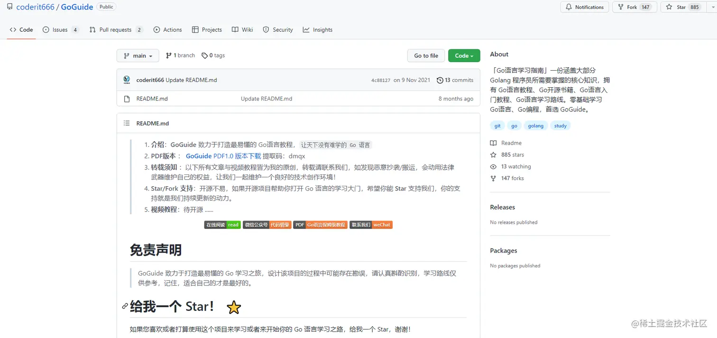
Task: Open commit hash 4c88127
Action: 381,80
